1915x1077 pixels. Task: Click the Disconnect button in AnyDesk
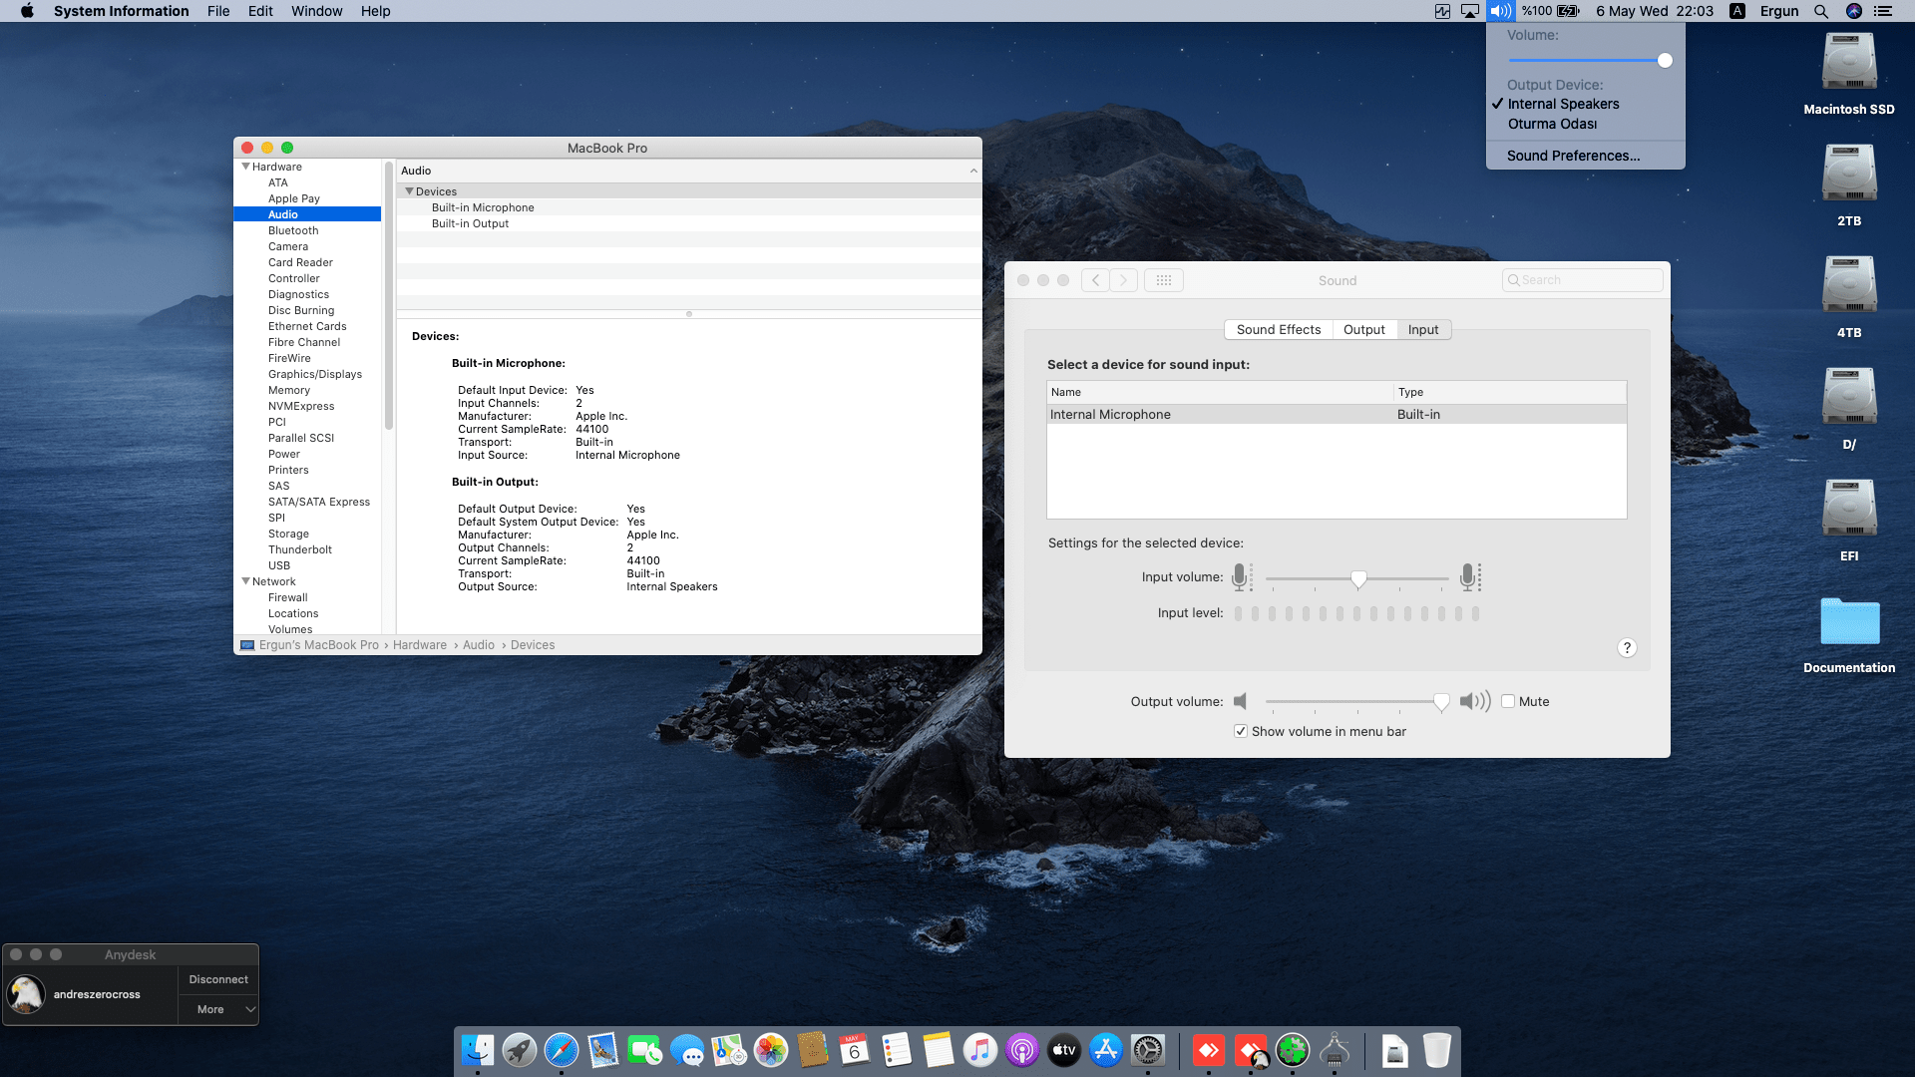[218, 978]
